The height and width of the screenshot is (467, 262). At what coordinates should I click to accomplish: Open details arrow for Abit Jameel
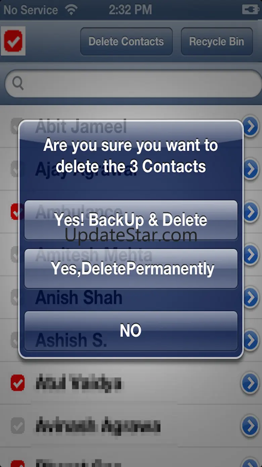pyautogui.click(x=251, y=127)
